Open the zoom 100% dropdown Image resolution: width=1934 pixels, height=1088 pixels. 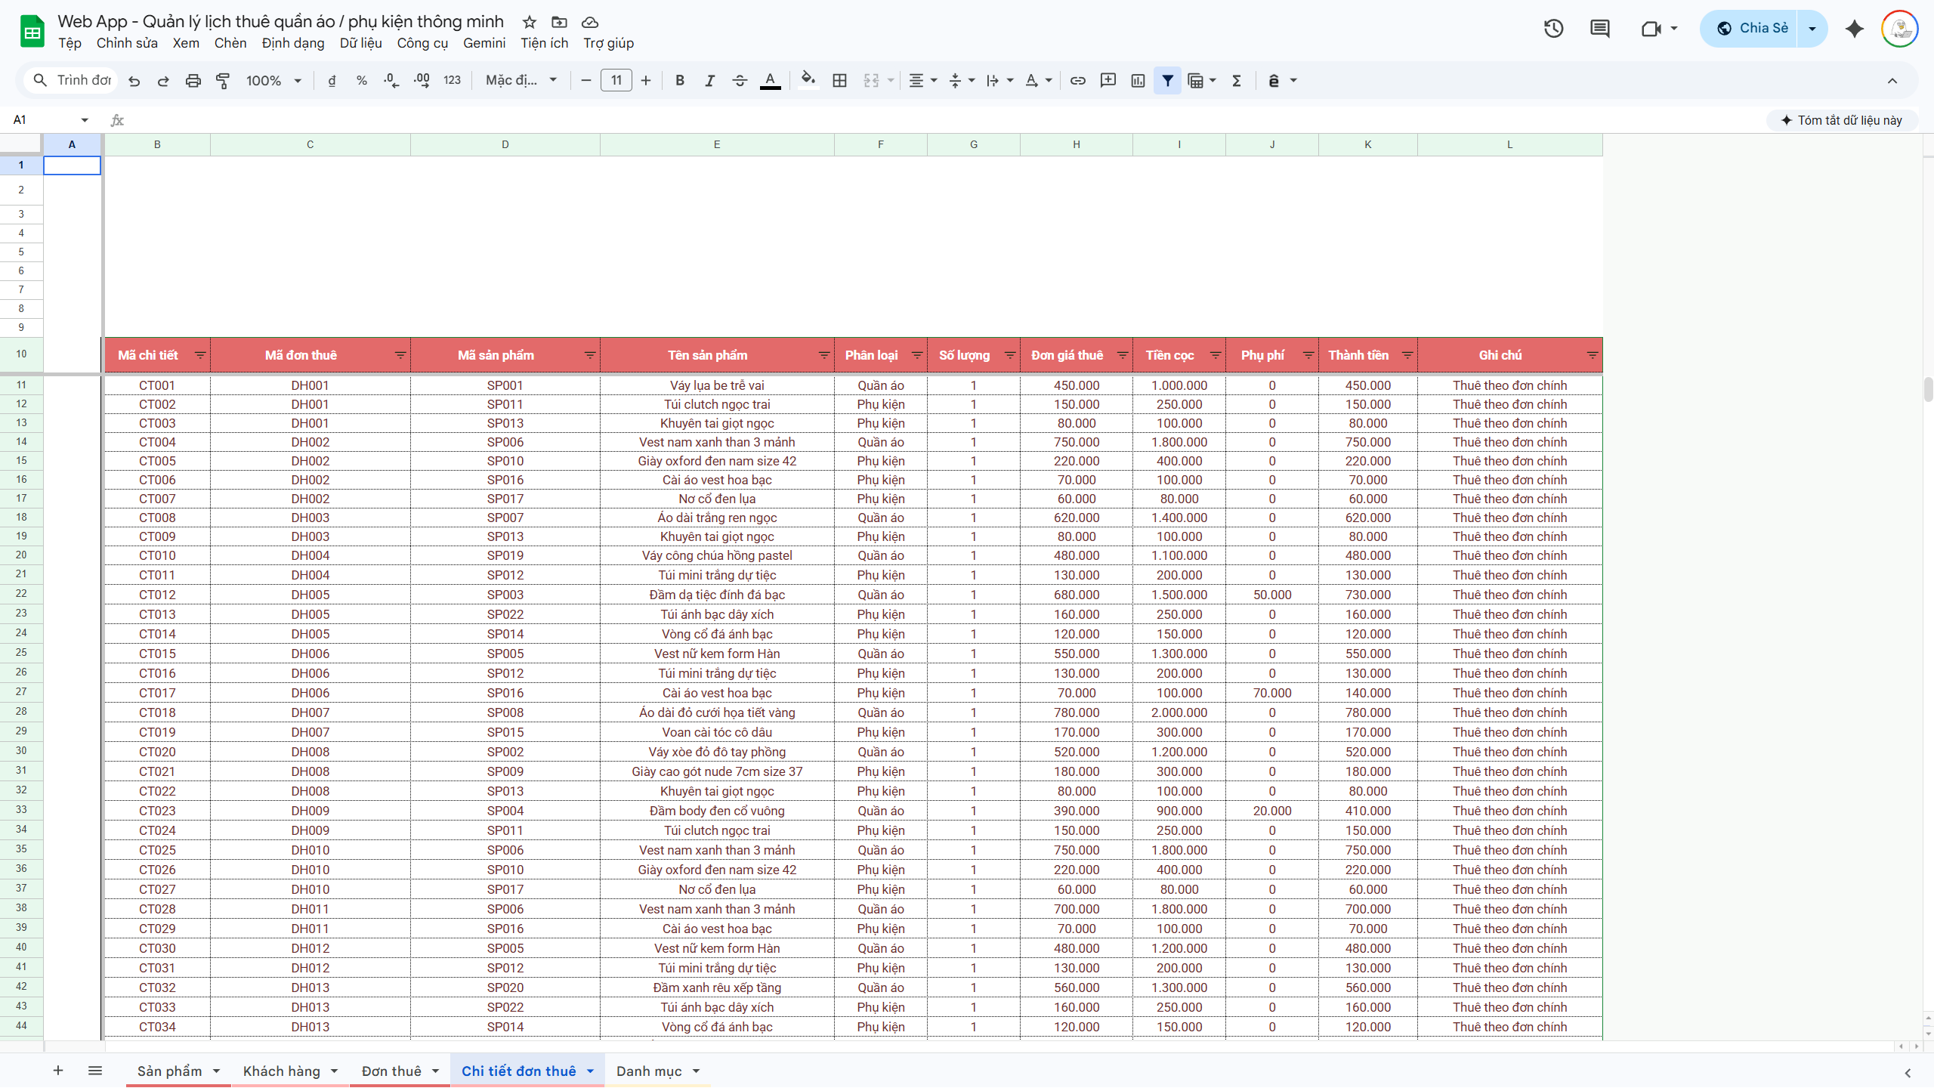(x=273, y=81)
